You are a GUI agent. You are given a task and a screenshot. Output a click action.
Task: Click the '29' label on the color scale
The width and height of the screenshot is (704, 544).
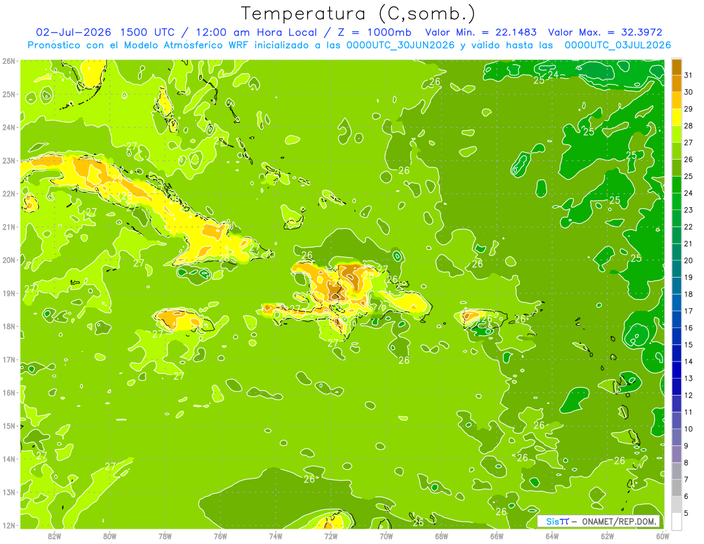point(688,110)
